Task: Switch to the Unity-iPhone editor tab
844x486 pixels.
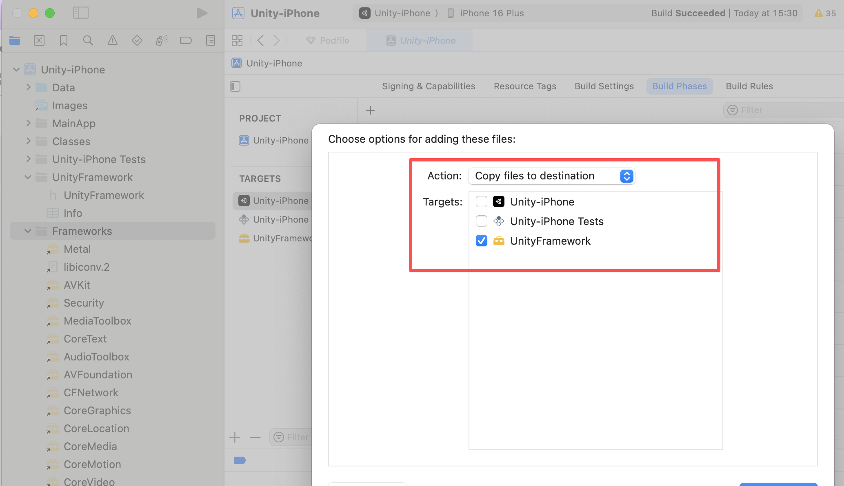Action: [420, 40]
